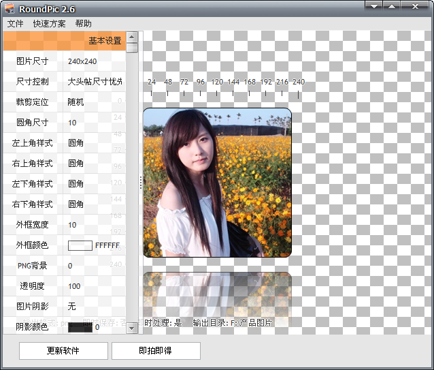The height and width of the screenshot is (370, 434).
Task: Click the 图片阴影 label
Action: (33, 307)
